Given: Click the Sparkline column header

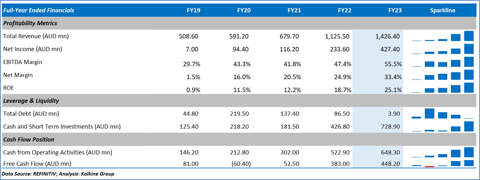Looking at the screenshot, I should [x=443, y=10].
